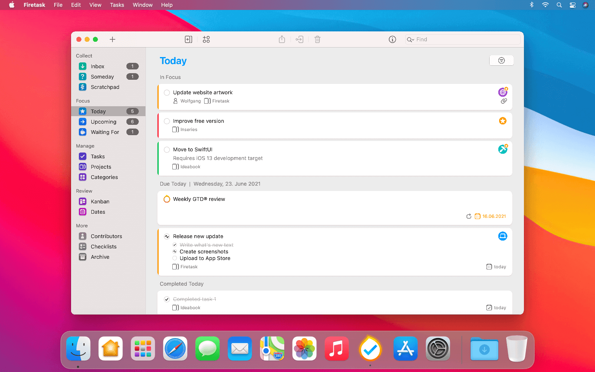Open the Kanban review view

(108, 201)
